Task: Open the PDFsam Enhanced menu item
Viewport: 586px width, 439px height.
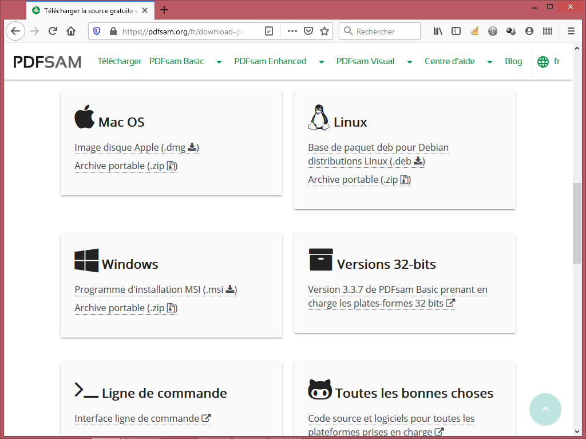Action: point(270,61)
